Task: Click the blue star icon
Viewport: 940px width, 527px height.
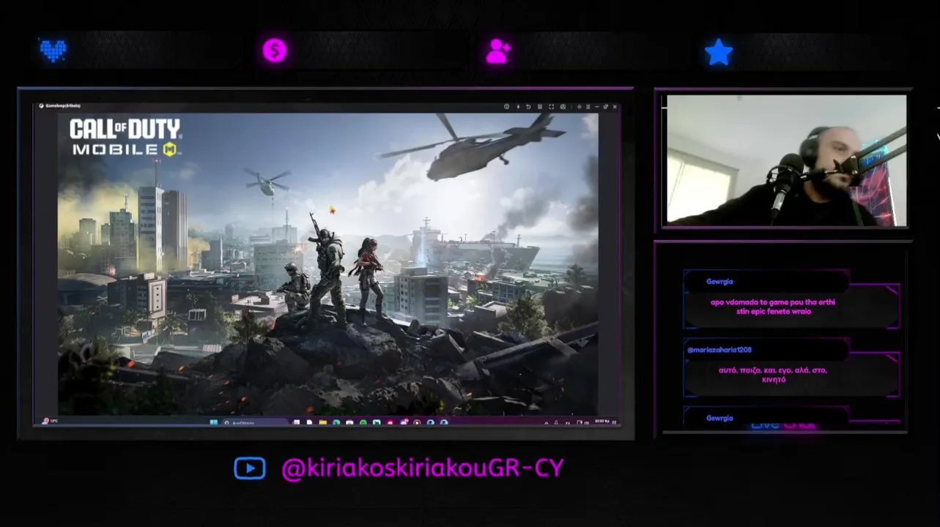Action: click(x=719, y=52)
